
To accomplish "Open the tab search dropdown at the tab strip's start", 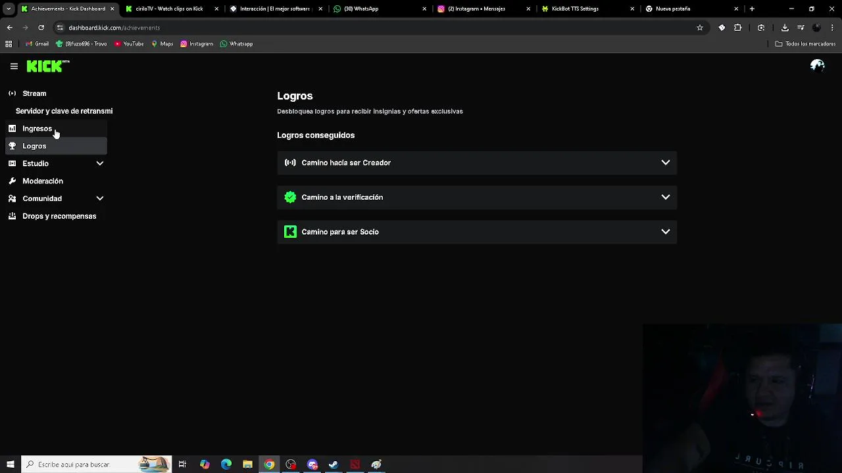I will click(x=9, y=9).
